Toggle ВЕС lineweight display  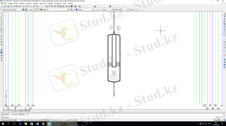click(x=69, y=120)
